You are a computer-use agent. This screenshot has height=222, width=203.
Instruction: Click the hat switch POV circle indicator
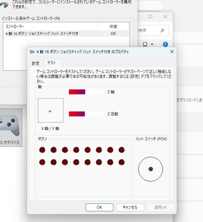click(151, 169)
